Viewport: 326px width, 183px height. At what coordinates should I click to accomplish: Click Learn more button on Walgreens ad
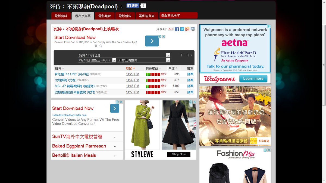pyautogui.click(x=253, y=79)
